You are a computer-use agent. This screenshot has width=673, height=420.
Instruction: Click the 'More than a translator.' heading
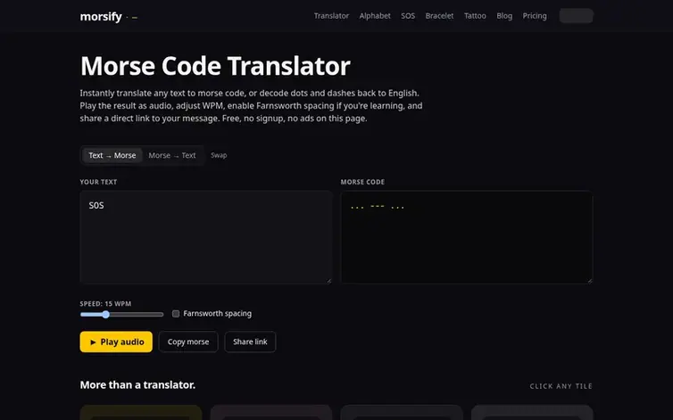[137, 385]
